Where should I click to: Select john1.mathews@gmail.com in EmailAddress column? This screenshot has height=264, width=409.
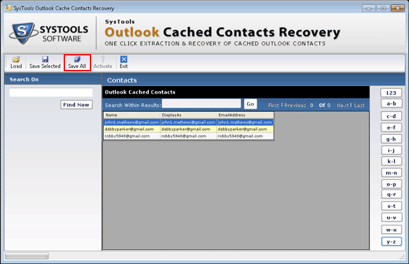[x=245, y=122]
